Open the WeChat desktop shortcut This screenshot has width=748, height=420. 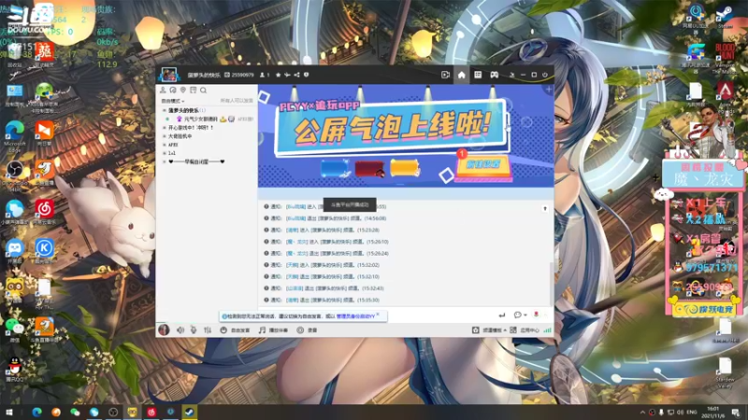[x=14, y=330]
